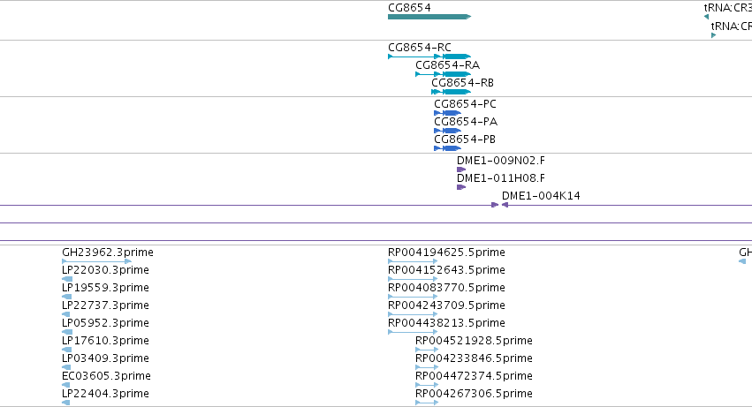Select the CG8654 gene feature bar
The image size is (752, 407).
pos(429,17)
